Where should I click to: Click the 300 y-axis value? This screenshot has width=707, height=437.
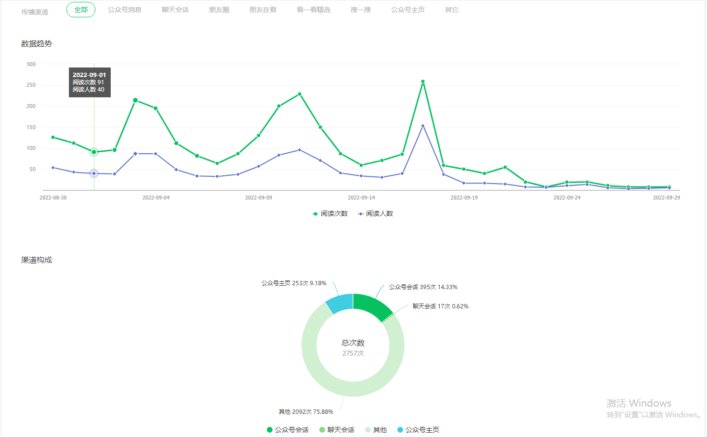[31, 64]
